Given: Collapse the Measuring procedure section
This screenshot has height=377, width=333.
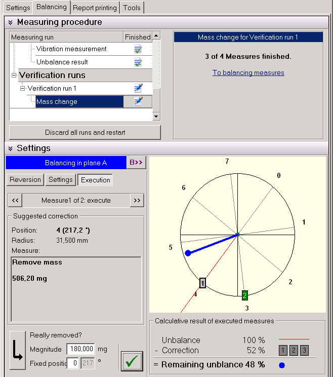Looking at the screenshot, I should pos(10,22).
